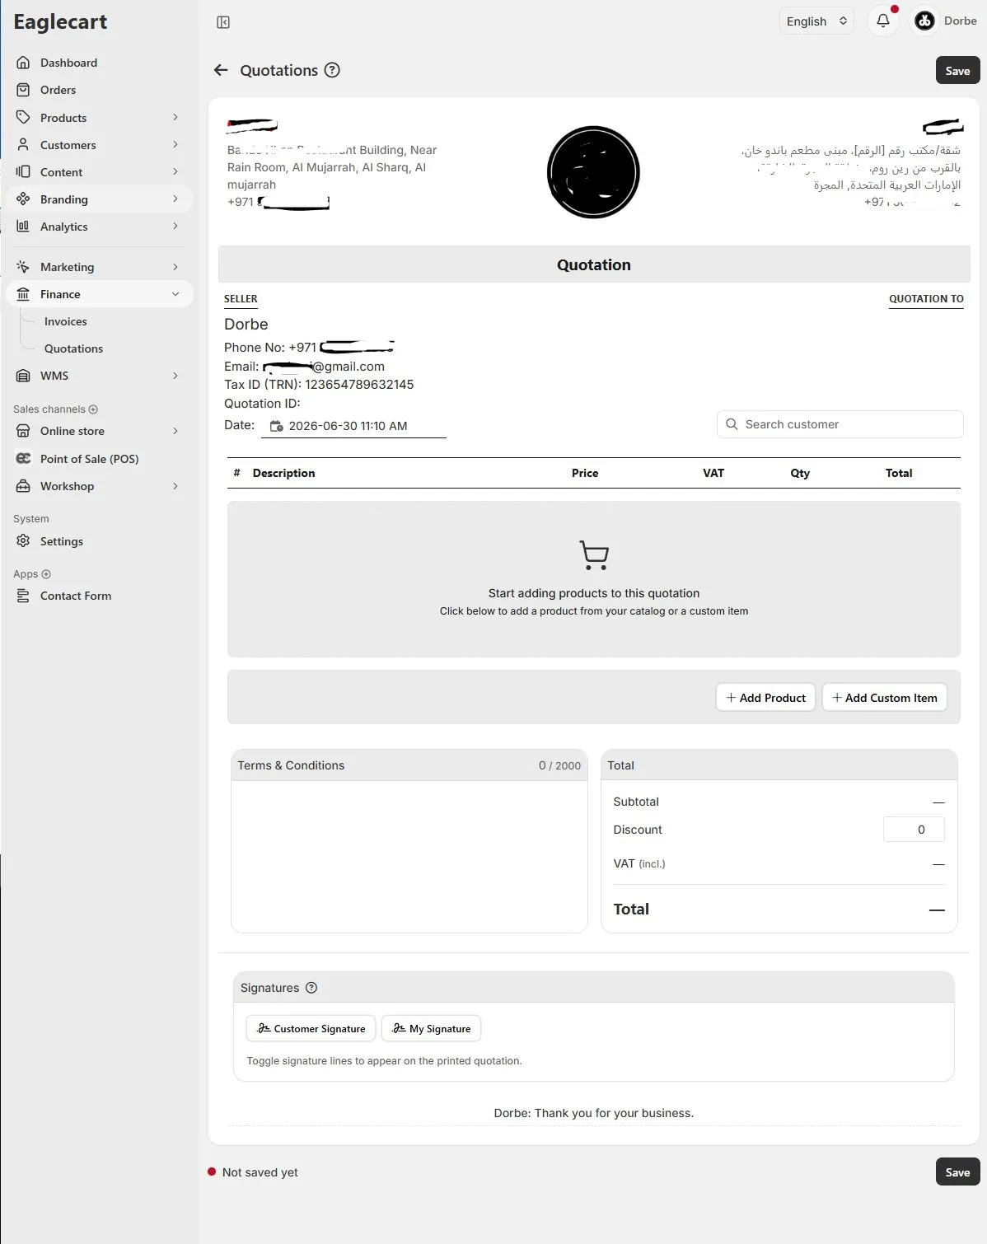The image size is (987, 1244).
Task: Click the Online store shop icon
Action: 23,431
